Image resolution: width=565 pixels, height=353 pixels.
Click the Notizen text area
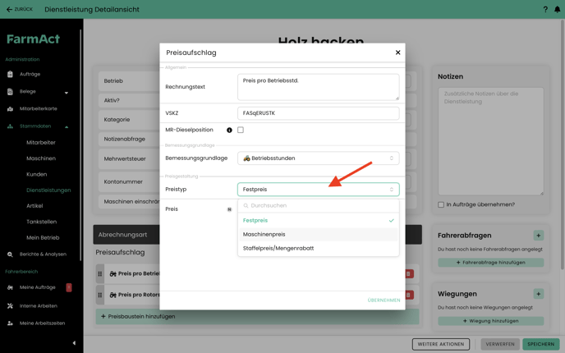coord(490,141)
